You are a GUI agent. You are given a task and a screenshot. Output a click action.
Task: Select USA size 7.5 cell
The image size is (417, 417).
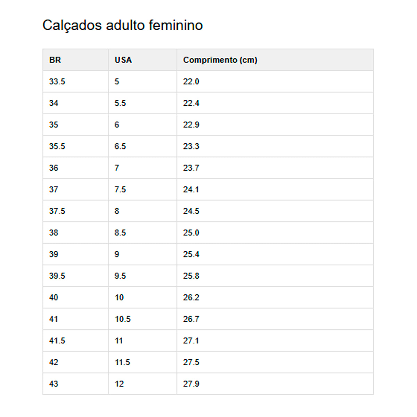click(120, 189)
